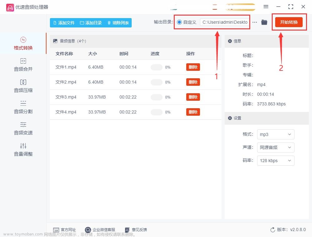Image resolution: width=312 pixels, height=237 pixels.
Task: Click the output path input field
Action: [x=225, y=22]
